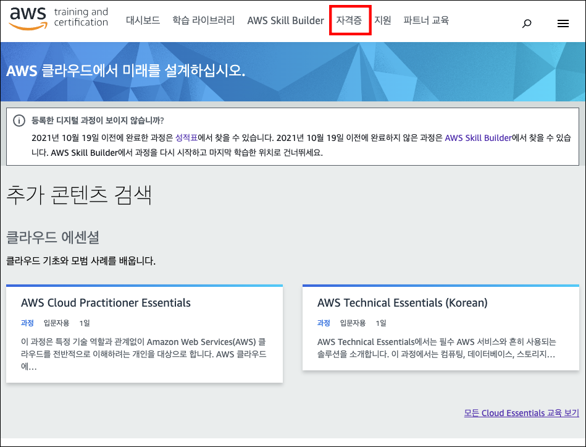The width and height of the screenshot is (586, 447).
Task: Open the 파트너 교육 menu item
Action: click(x=426, y=20)
